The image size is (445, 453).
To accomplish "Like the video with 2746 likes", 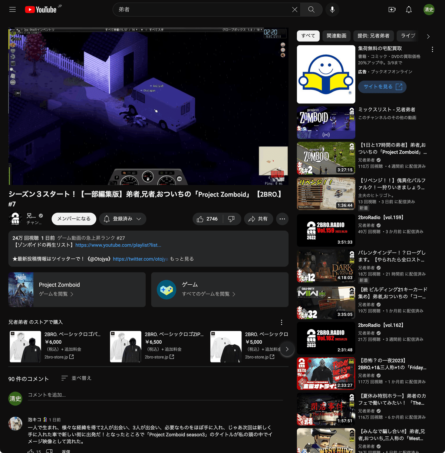I will pos(208,219).
